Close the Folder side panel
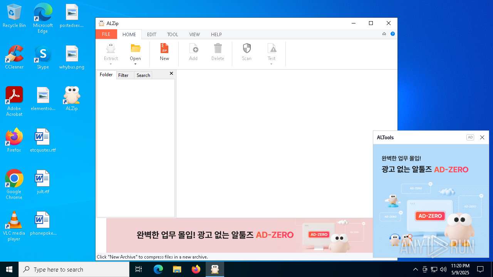493x277 pixels. point(171,73)
